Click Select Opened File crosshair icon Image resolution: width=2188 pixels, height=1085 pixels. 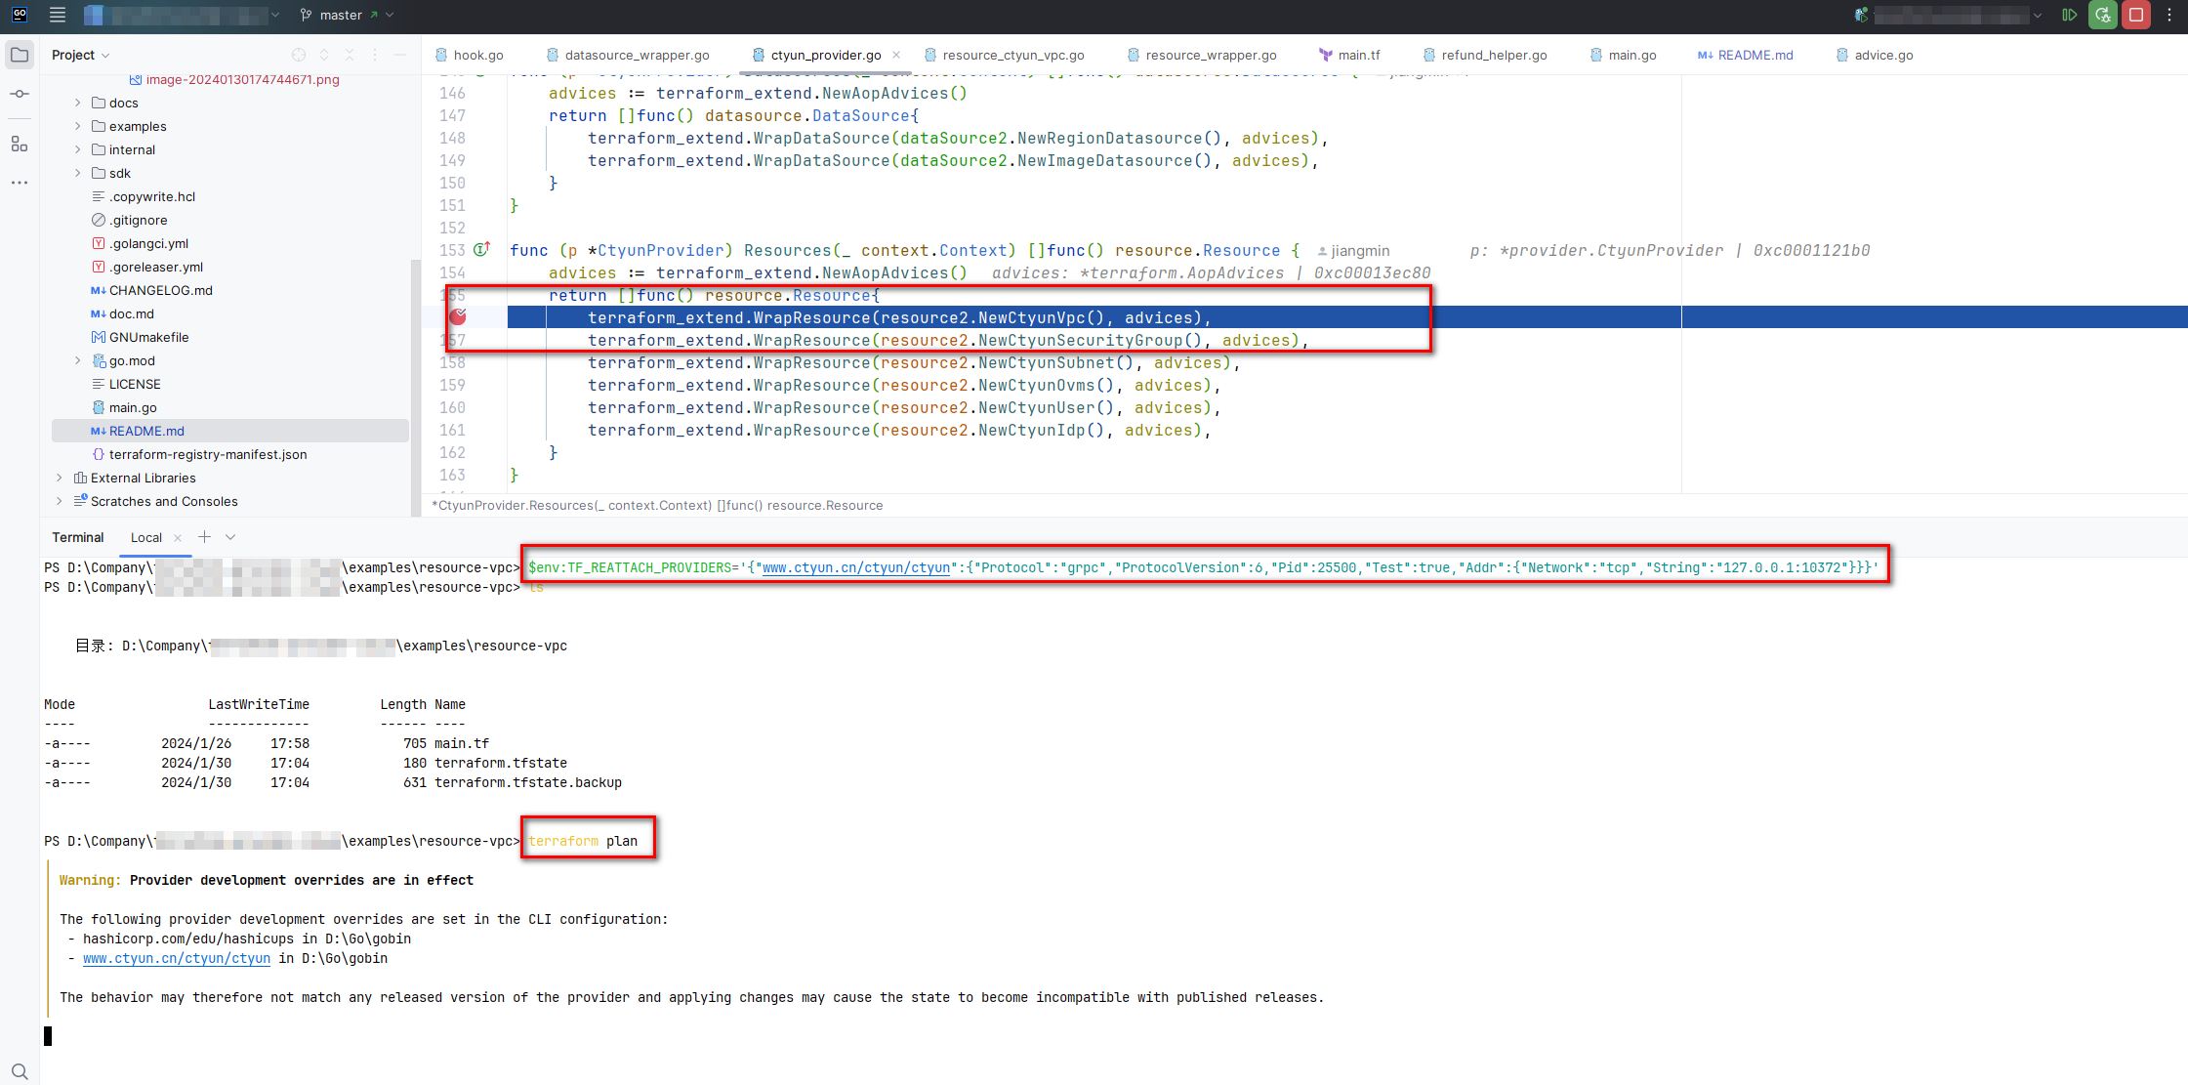click(x=299, y=55)
